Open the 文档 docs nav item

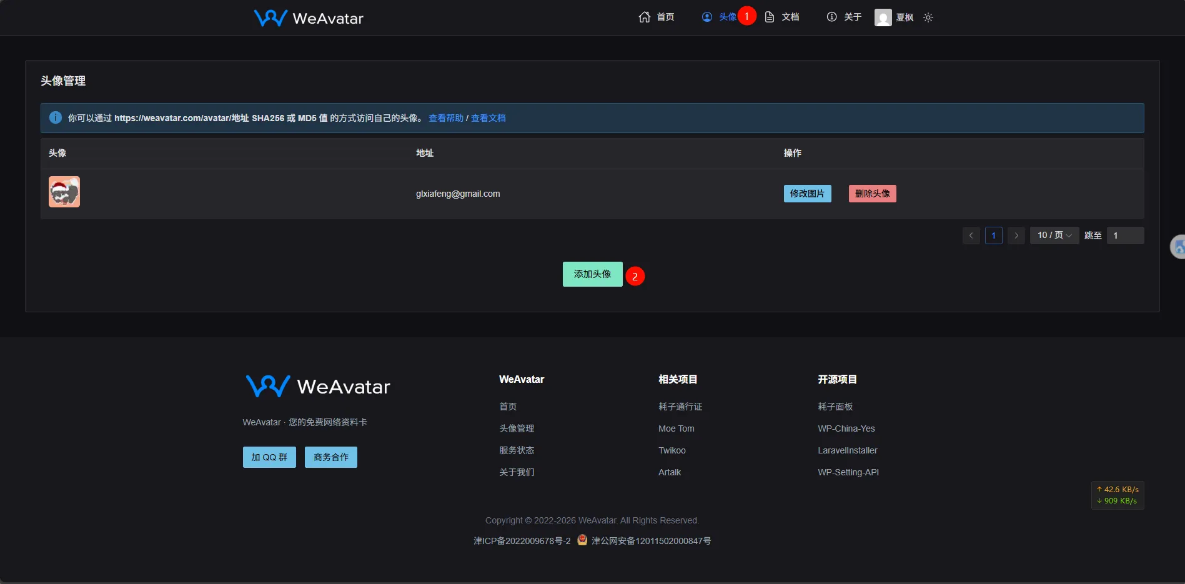[782, 17]
